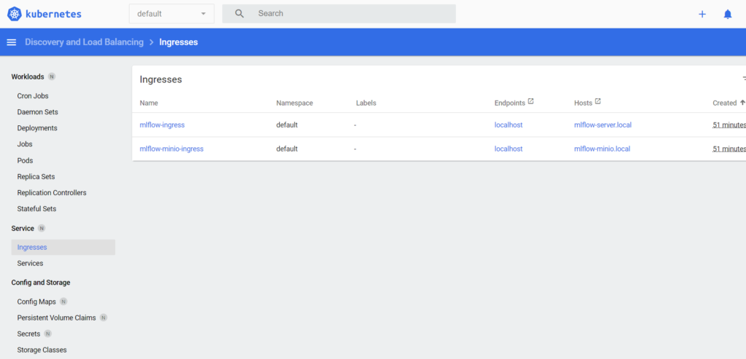Open Deployments in sidebar
This screenshot has width=746, height=359.
tap(37, 128)
